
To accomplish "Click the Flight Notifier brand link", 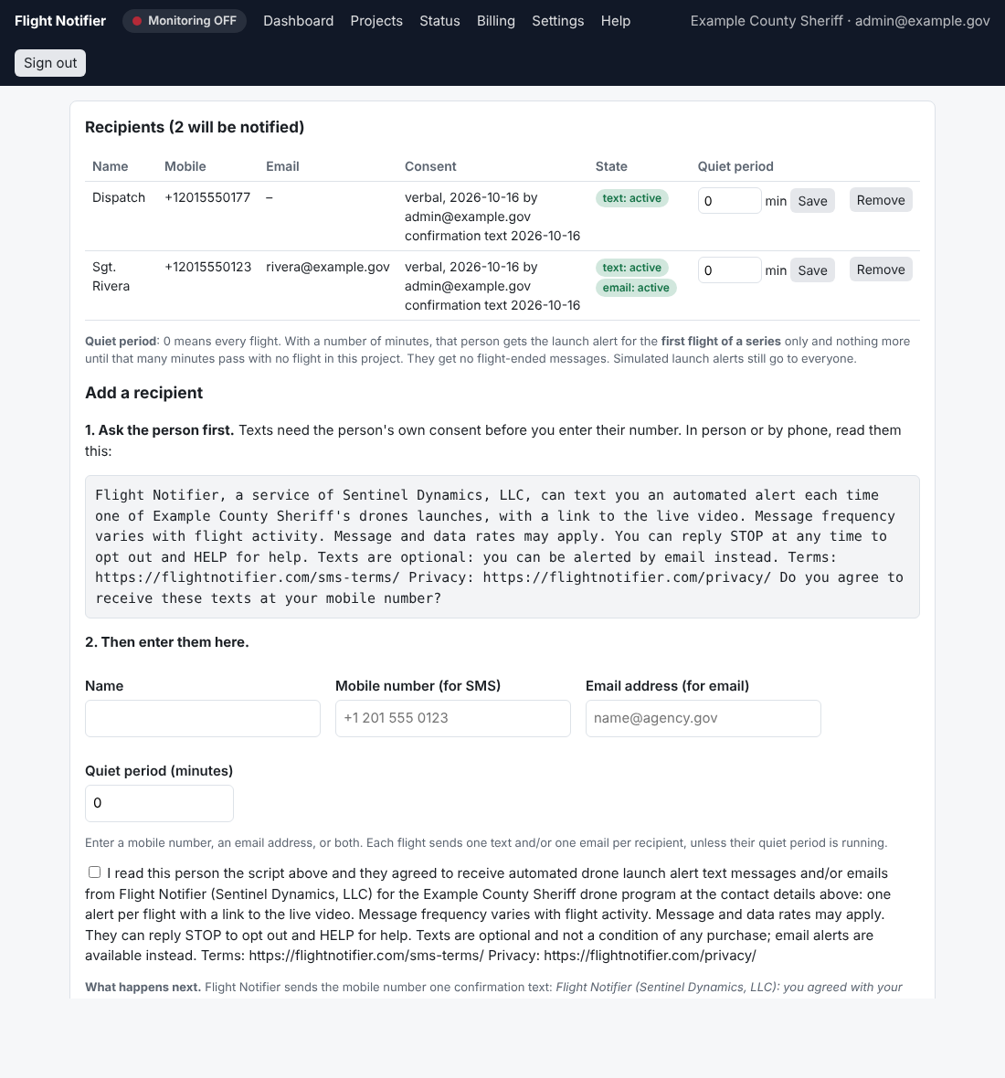I will (59, 21).
